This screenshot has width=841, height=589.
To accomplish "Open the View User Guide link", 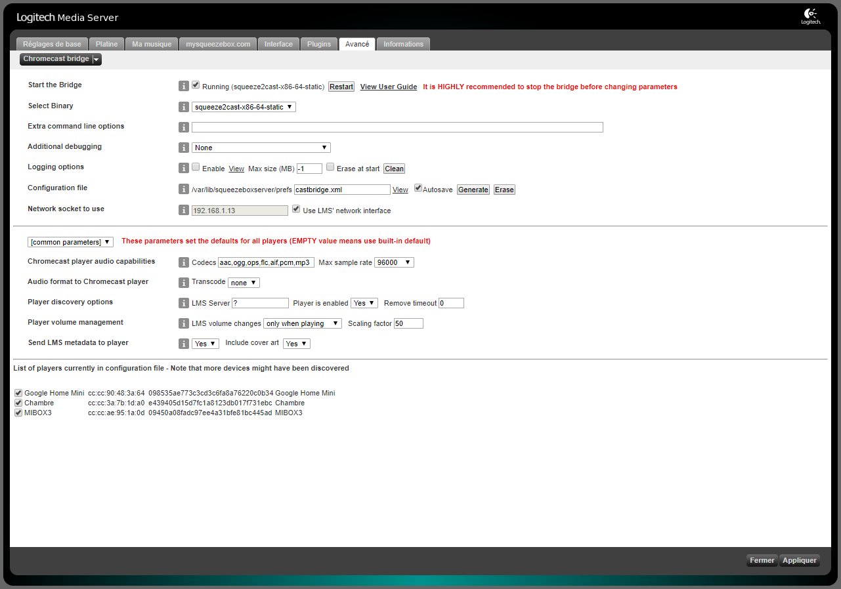I will point(389,87).
